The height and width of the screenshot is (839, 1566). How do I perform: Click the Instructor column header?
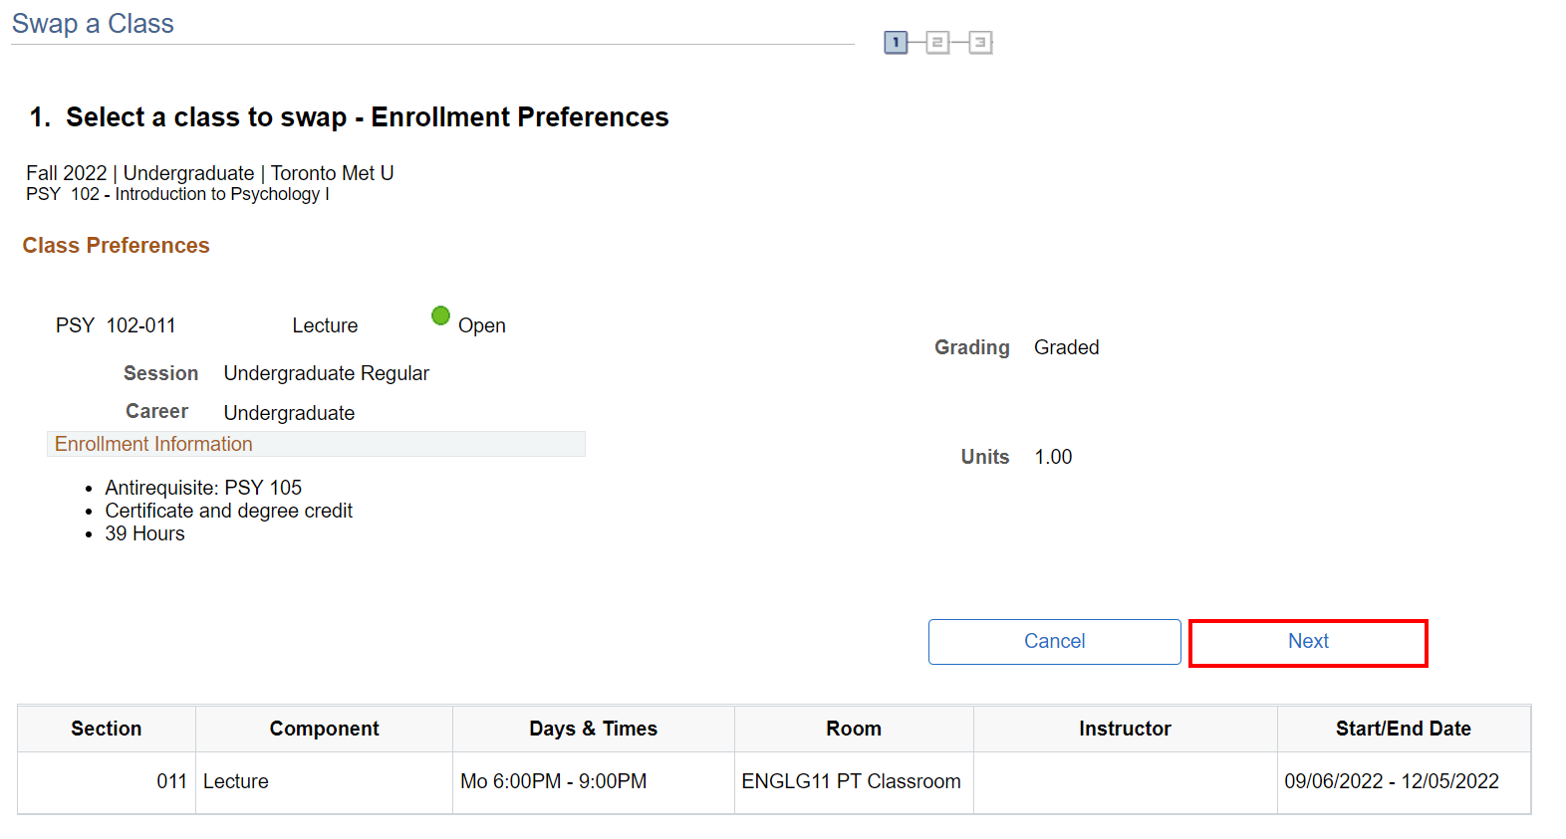[x=1125, y=729]
